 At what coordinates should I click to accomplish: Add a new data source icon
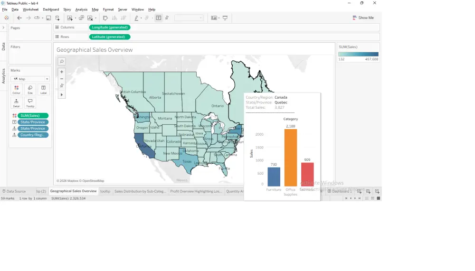(57, 18)
